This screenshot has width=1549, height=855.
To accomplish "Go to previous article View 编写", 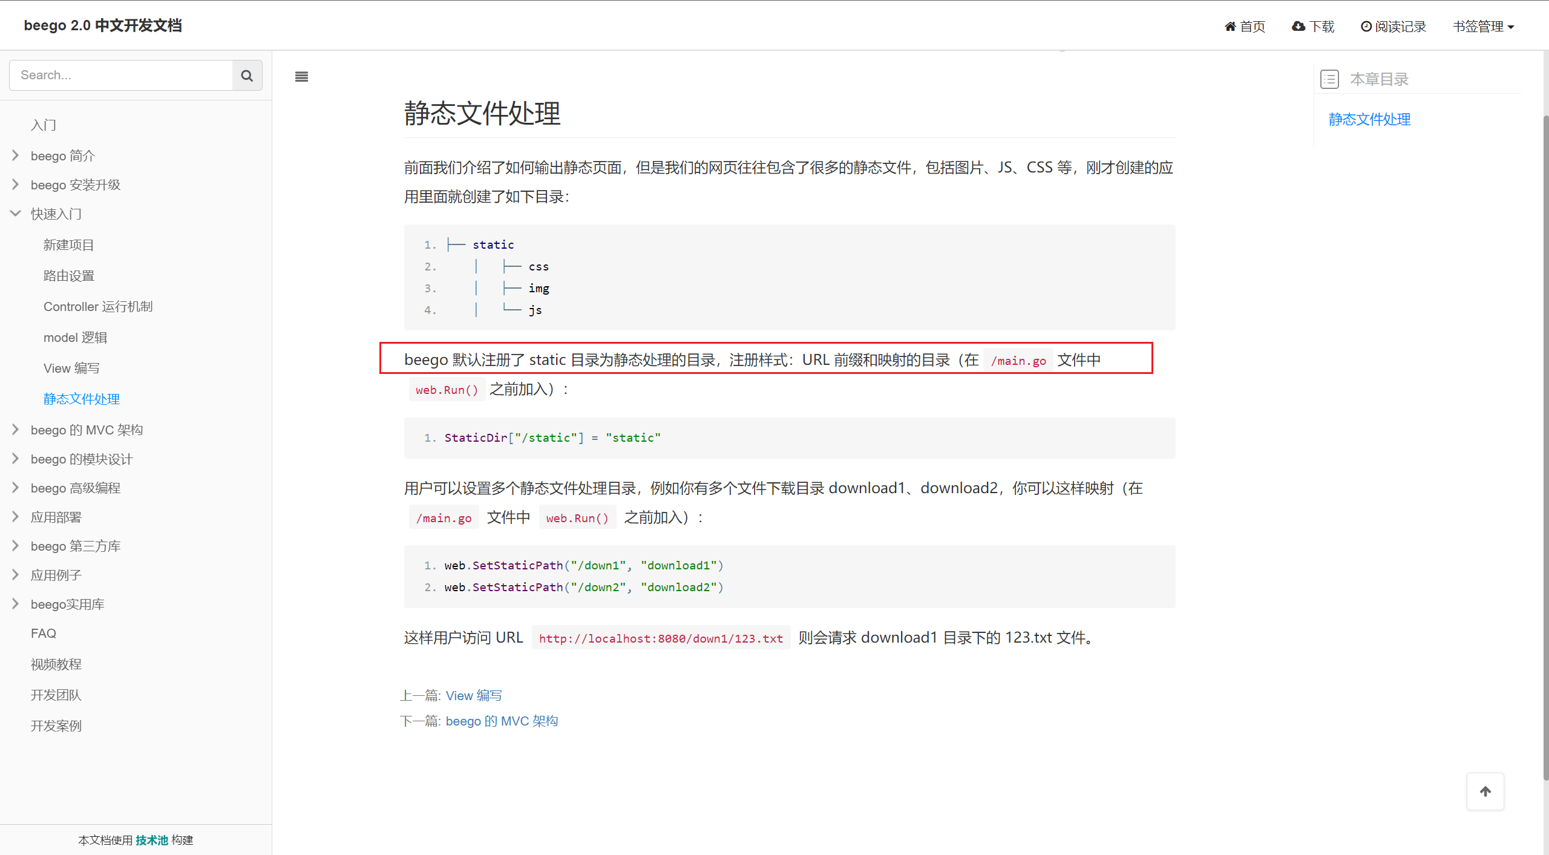I will point(474,696).
